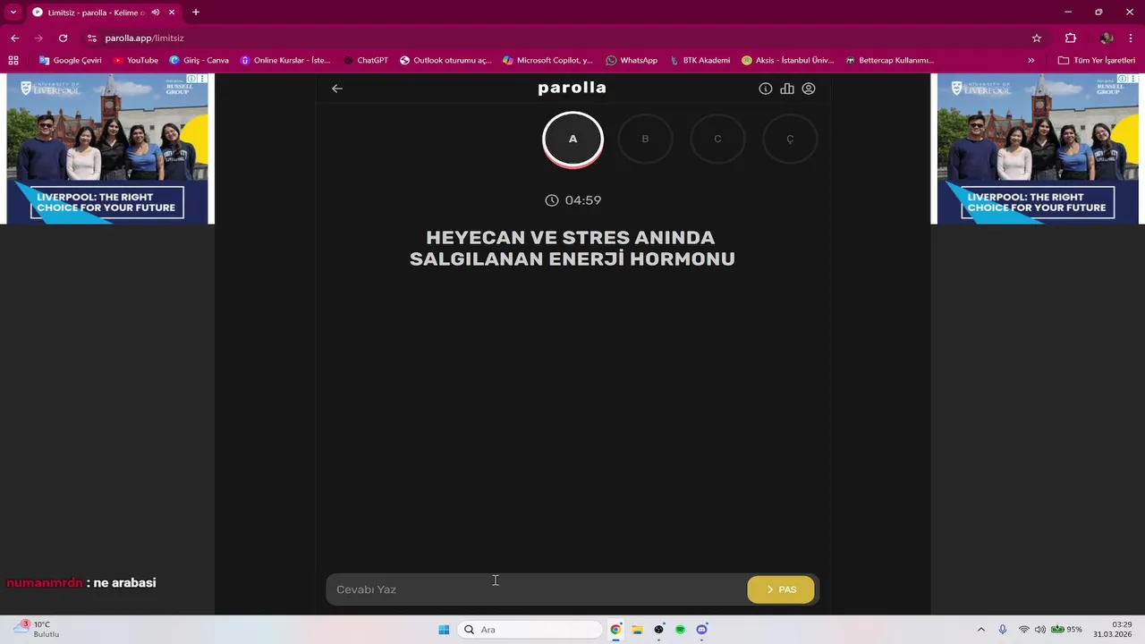
Task: Open the Tüm Yer İşaretleri folder
Action: pyautogui.click(x=1097, y=61)
